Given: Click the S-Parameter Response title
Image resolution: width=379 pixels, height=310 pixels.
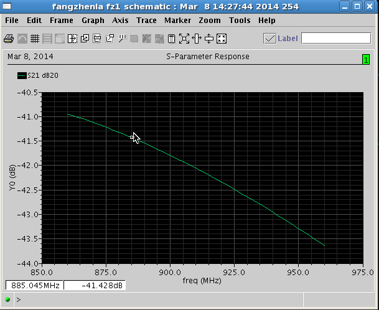Looking at the screenshot, I should click(208, 57).
